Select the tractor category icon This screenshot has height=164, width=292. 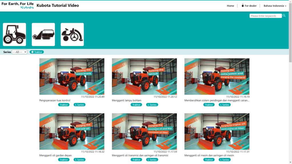14,34
